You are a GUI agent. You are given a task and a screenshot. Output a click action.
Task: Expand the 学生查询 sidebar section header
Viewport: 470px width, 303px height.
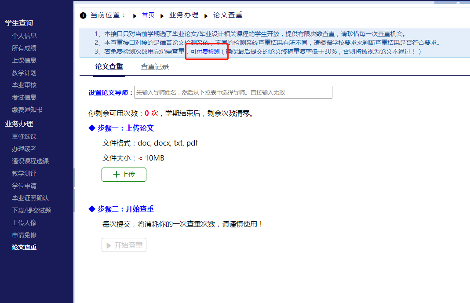[19, 23]
